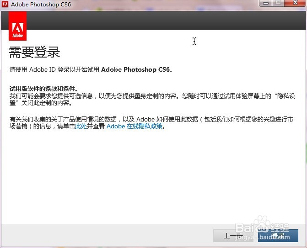Click the 登录 sign-in button
The height and width of the screenshot is (248, 307).
(x=278, y=236)
